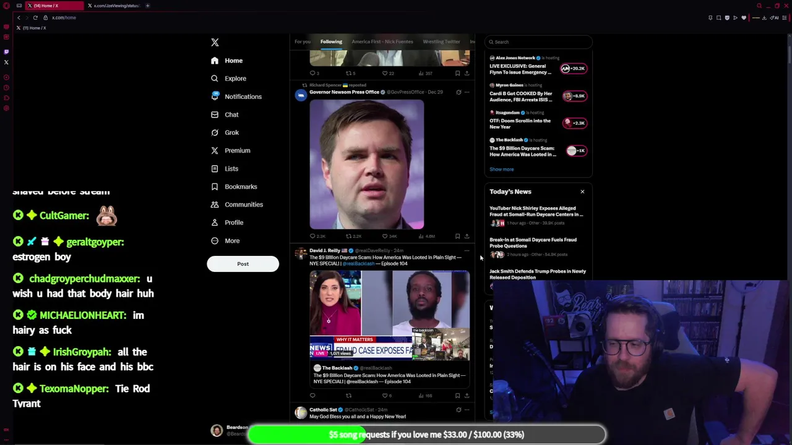Share the Governor Newsom Press Office post

[x=467, y=236]
